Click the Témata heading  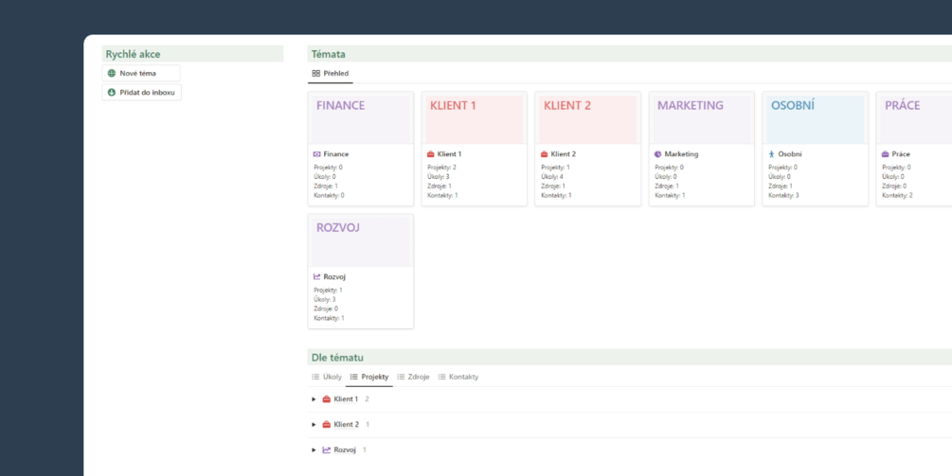pos(329,54)
